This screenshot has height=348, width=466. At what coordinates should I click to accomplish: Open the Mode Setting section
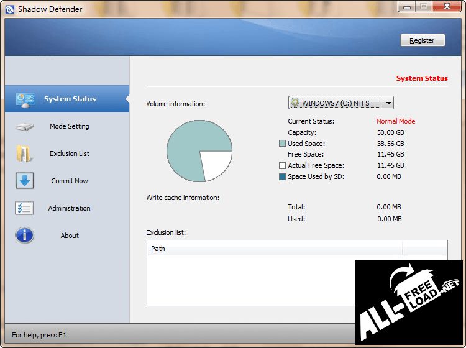click(x=69, y=127)
